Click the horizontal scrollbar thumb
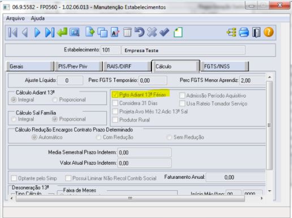The width and height of the screenshot is (292, 218). (x=130, y=198)
